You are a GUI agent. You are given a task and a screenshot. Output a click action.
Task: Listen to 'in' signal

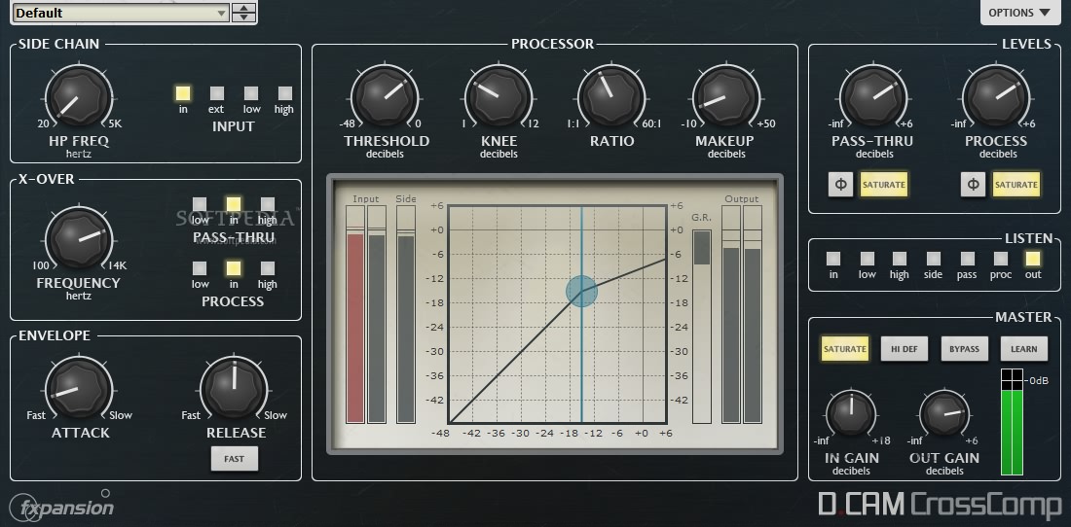click(x=833, y=259)
